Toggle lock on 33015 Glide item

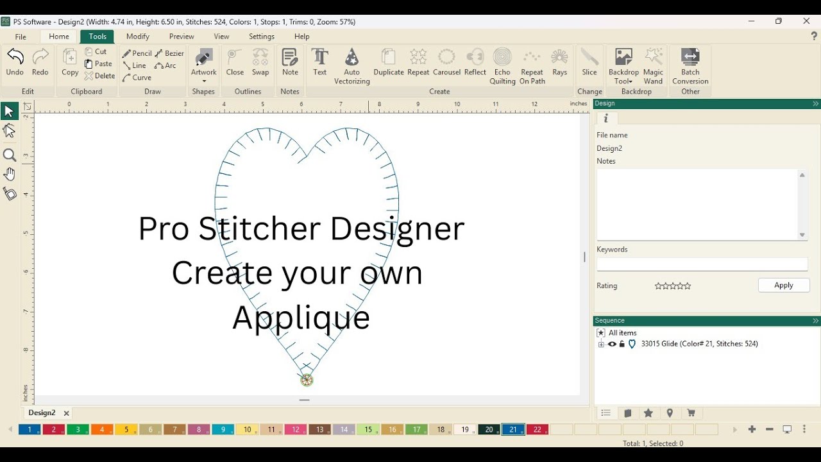coord(622,345)
